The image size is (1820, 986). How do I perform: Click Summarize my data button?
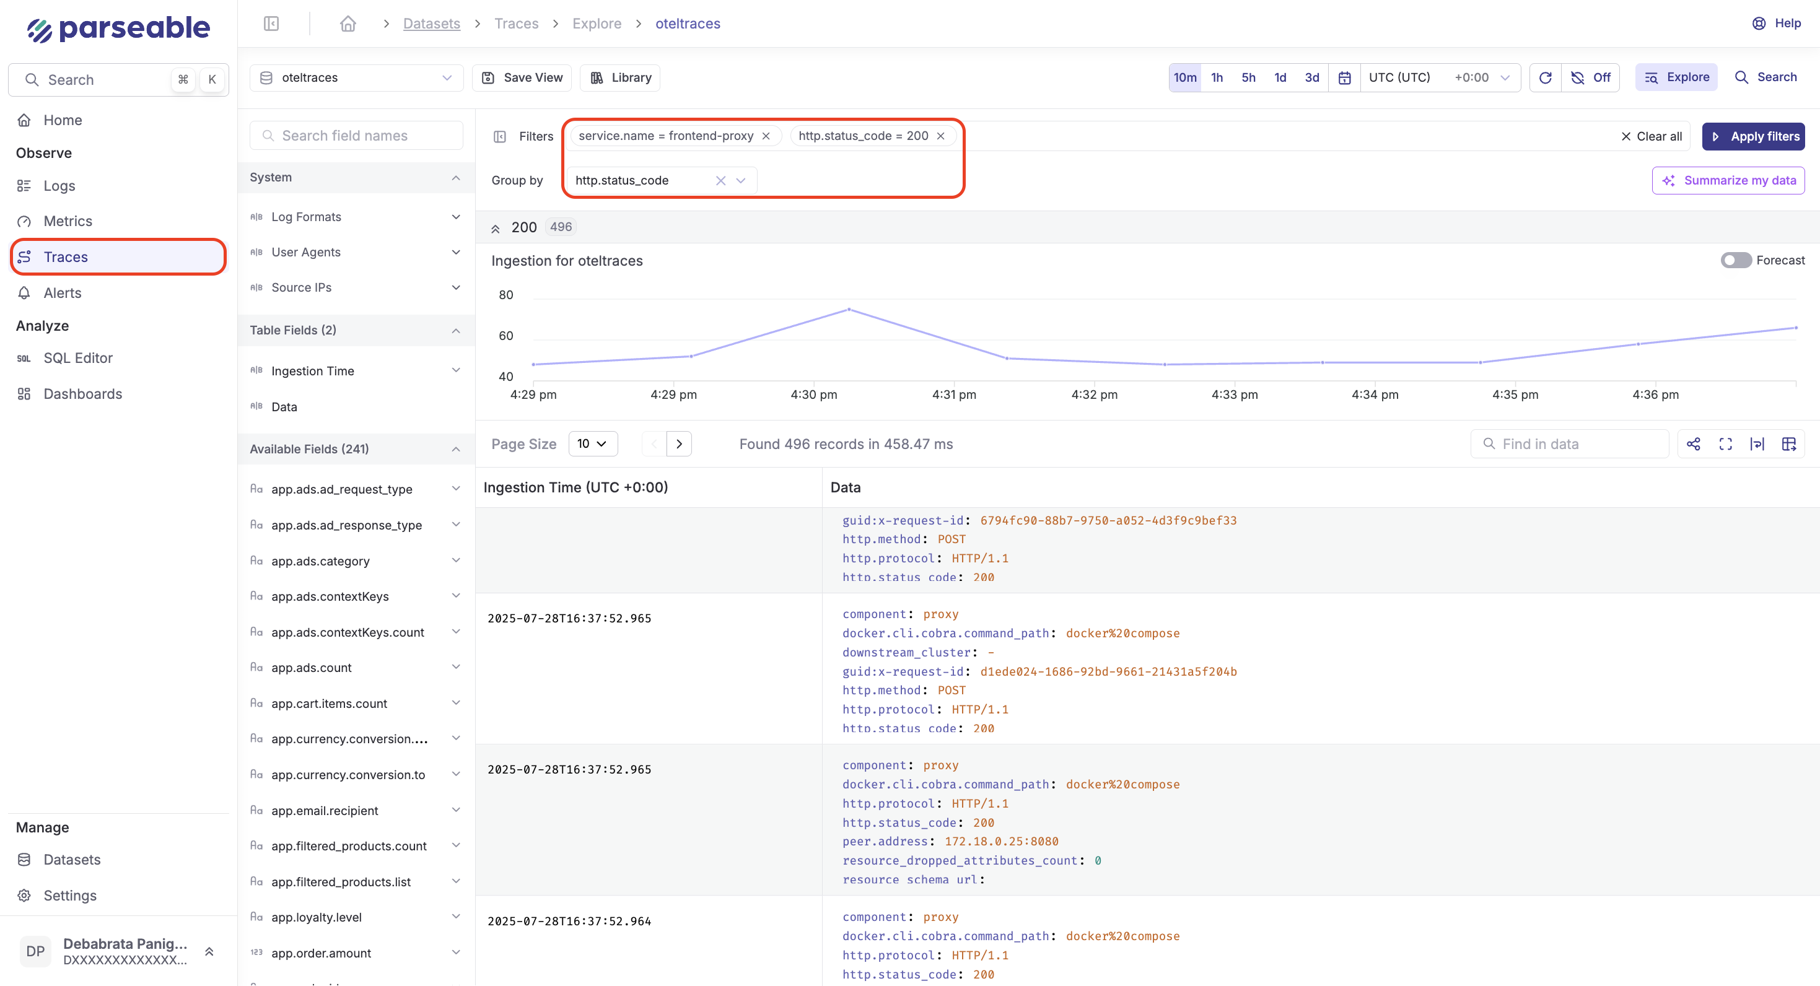coord(1728,180)
